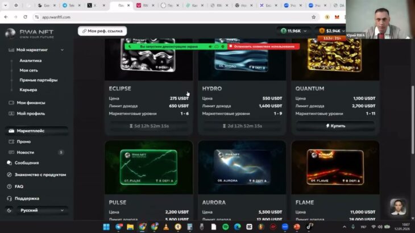Click the Маркетплейс icon

(x=11, y=131)
